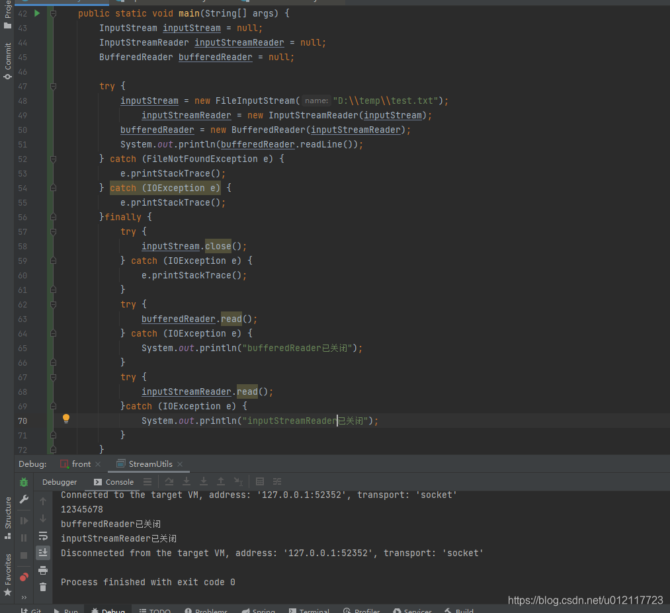Click the name: parameter hint on line 48
The image size is (670, 613).
[317, 101]
